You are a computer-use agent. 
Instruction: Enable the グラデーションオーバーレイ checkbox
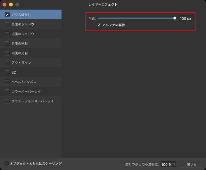point(7,101)
